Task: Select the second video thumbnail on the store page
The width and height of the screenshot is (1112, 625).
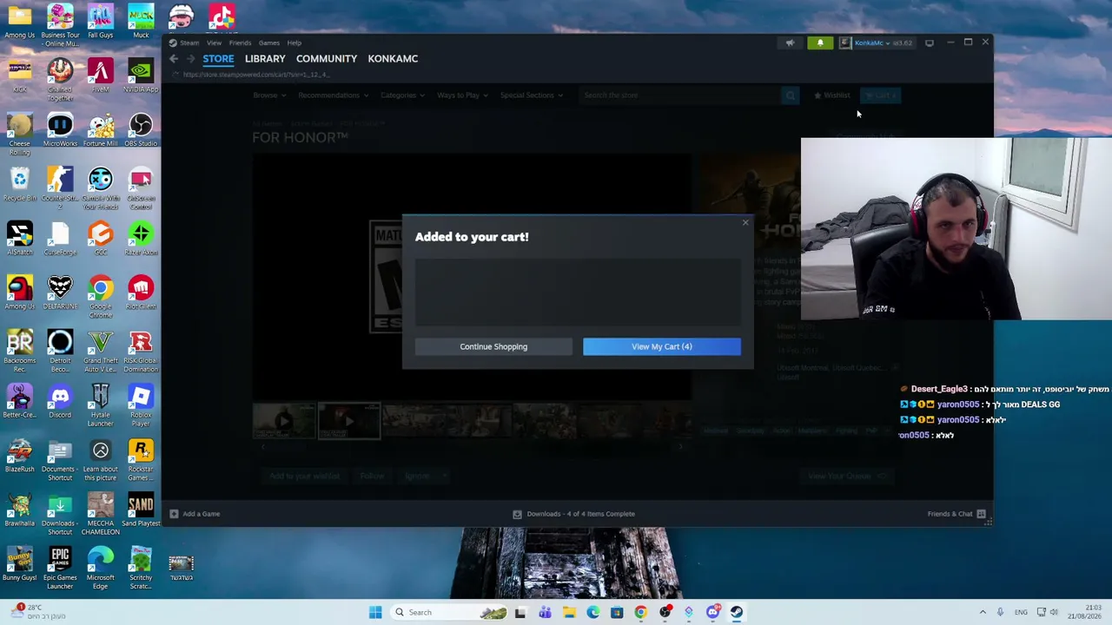Action: [x=348, y=421]
